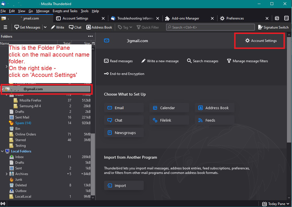Click Search messages
The height and width of the screenshot is (207, 292).
click(x=203, y=61)
